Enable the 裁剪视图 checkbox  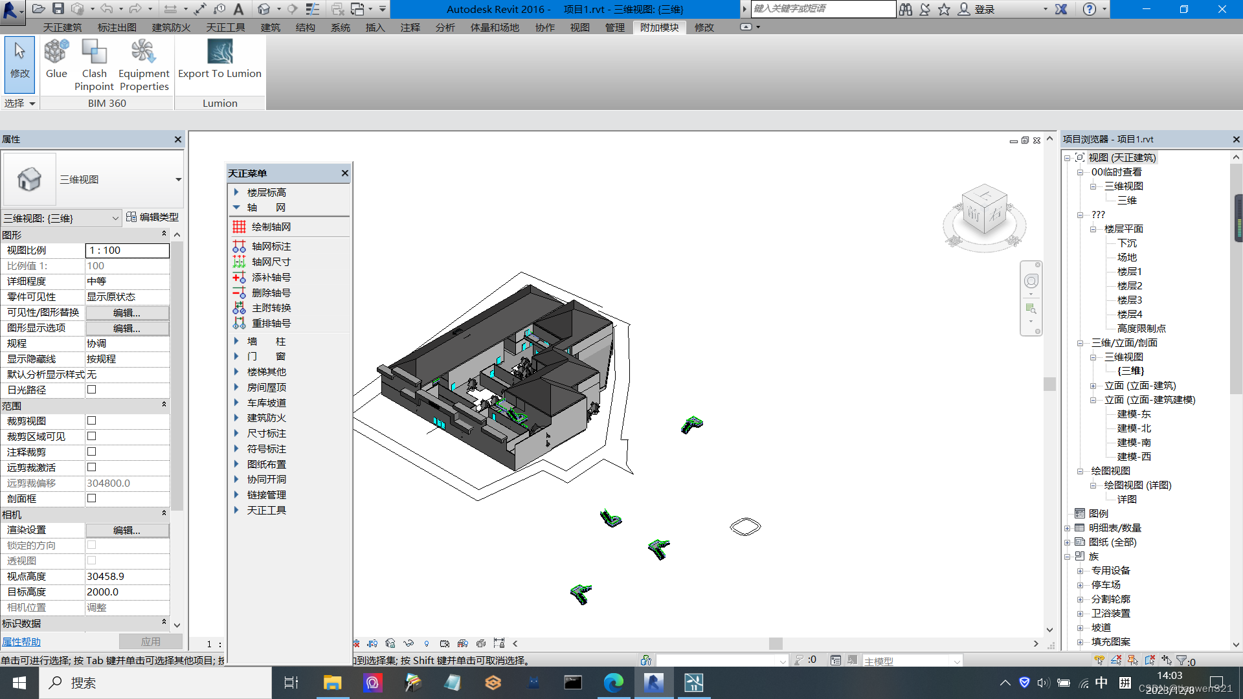click(x=91, y=421)
